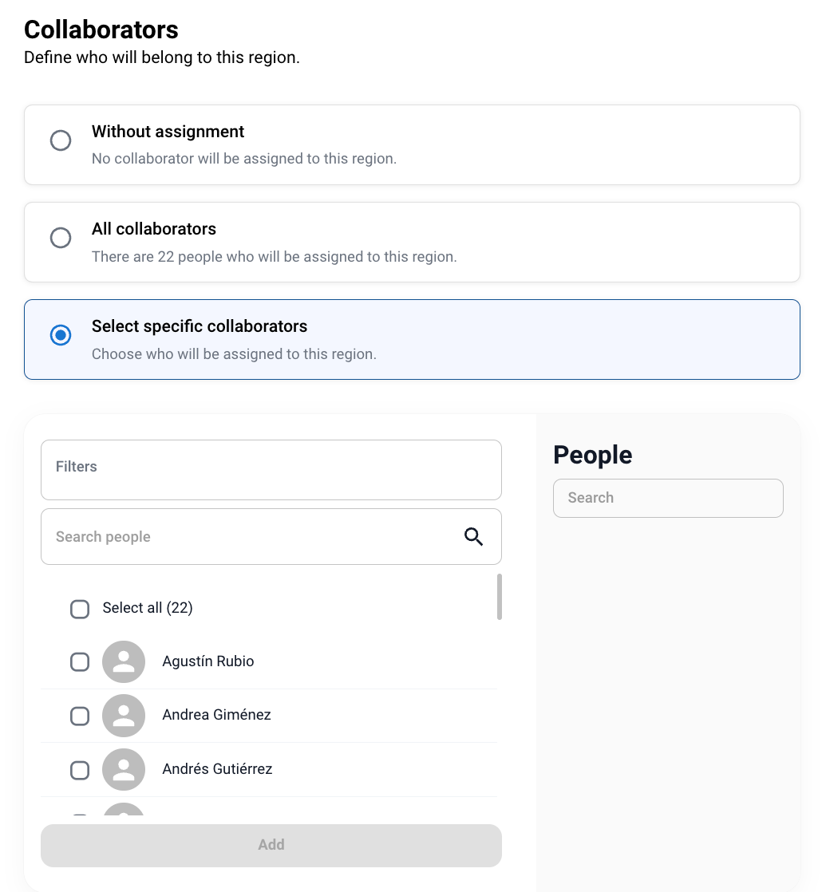Click Agustín Rubio's avatar icon
Screen dimensions: 822x892
pyautogui.click(x=124, y=661)
